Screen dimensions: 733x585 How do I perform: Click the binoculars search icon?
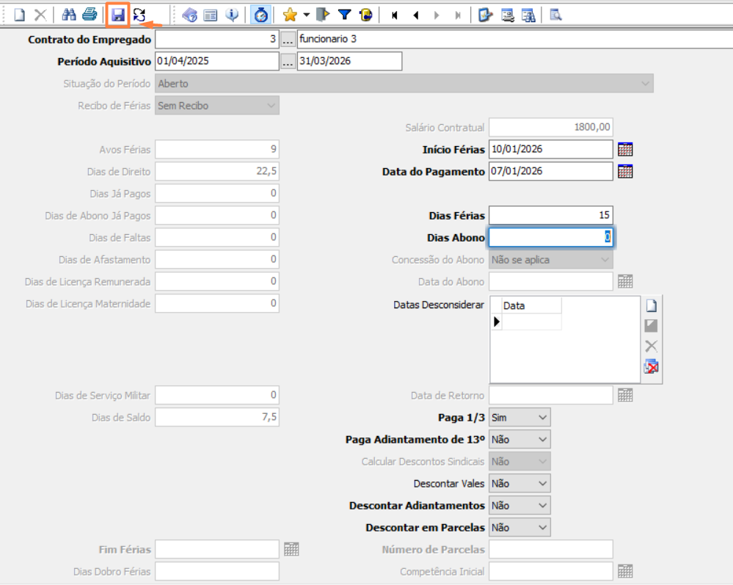[x=69, y=15]
